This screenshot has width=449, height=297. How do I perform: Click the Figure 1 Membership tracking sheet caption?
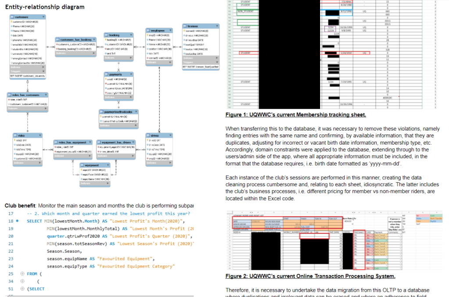(296, 115)
